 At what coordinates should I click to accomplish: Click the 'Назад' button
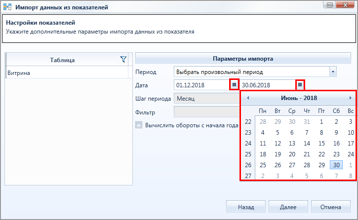[246, 207]
